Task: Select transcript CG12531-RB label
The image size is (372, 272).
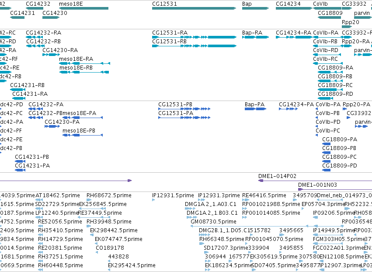Action: (x=170, y=41)
